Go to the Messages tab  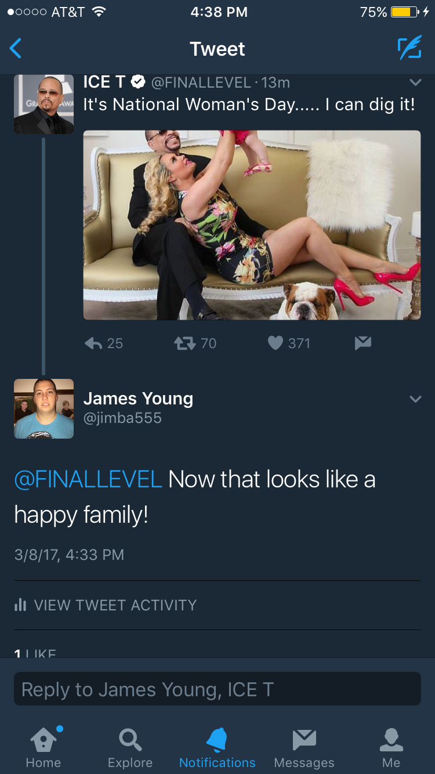[x=304, y=747]
